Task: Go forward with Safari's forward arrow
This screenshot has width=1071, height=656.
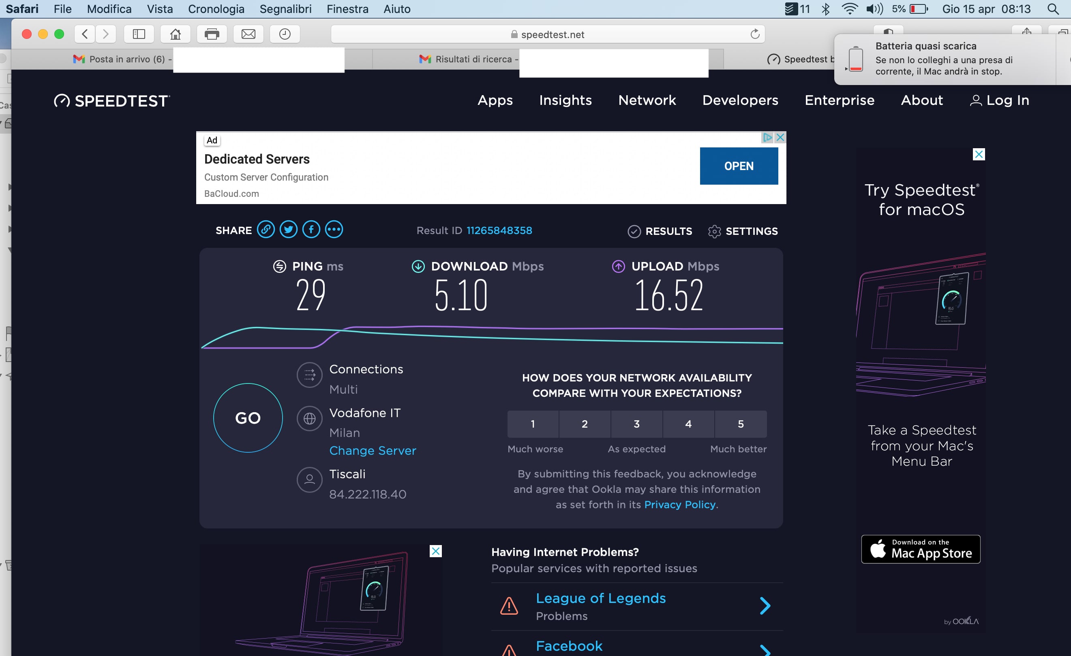Action: point(106,34)
